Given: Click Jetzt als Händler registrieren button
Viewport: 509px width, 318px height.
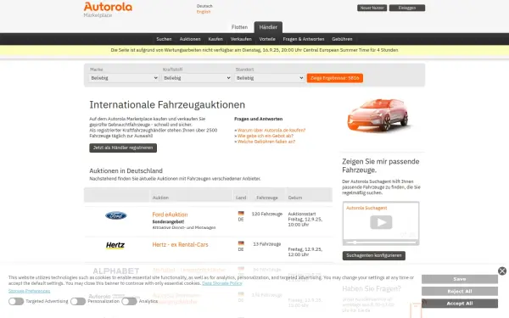Looking at the screenshot, I should (123, 148).
